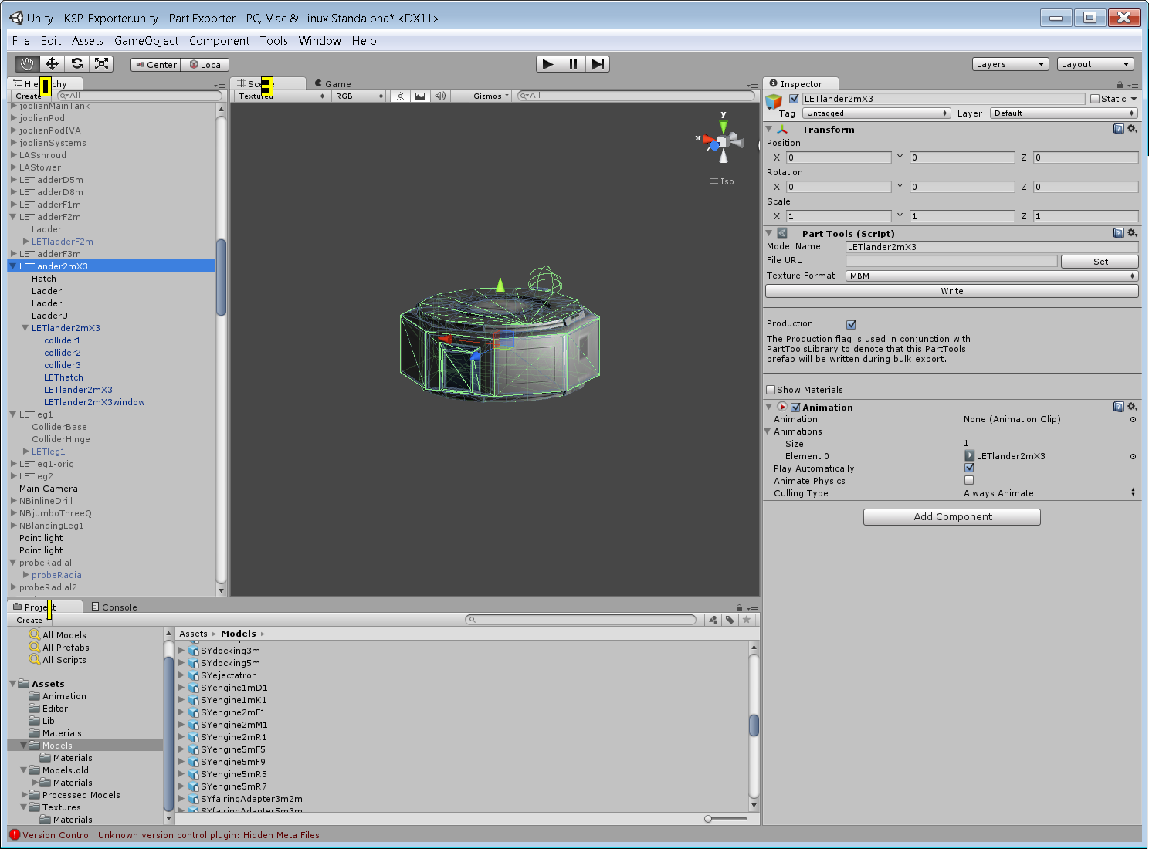Click the Step frame button

[x=598, y=64]
